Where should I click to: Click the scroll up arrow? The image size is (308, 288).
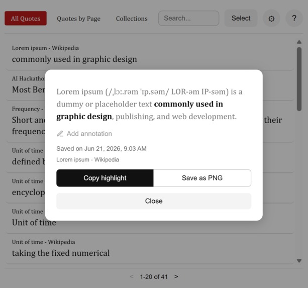coord(299,42)
